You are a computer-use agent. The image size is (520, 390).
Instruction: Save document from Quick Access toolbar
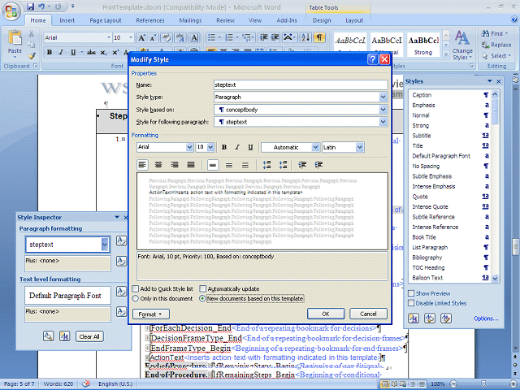coord(31,6)
